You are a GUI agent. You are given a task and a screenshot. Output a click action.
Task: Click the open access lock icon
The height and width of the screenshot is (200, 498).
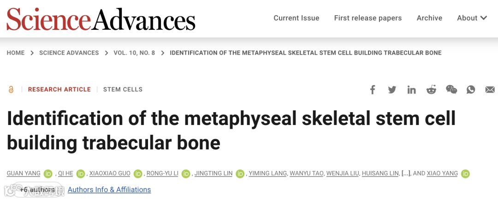[x=11, y=90]
